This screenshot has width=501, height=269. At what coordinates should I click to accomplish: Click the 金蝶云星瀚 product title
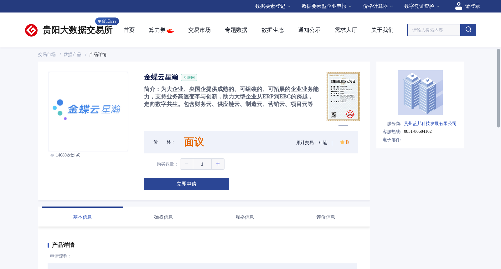coord(161,77)
